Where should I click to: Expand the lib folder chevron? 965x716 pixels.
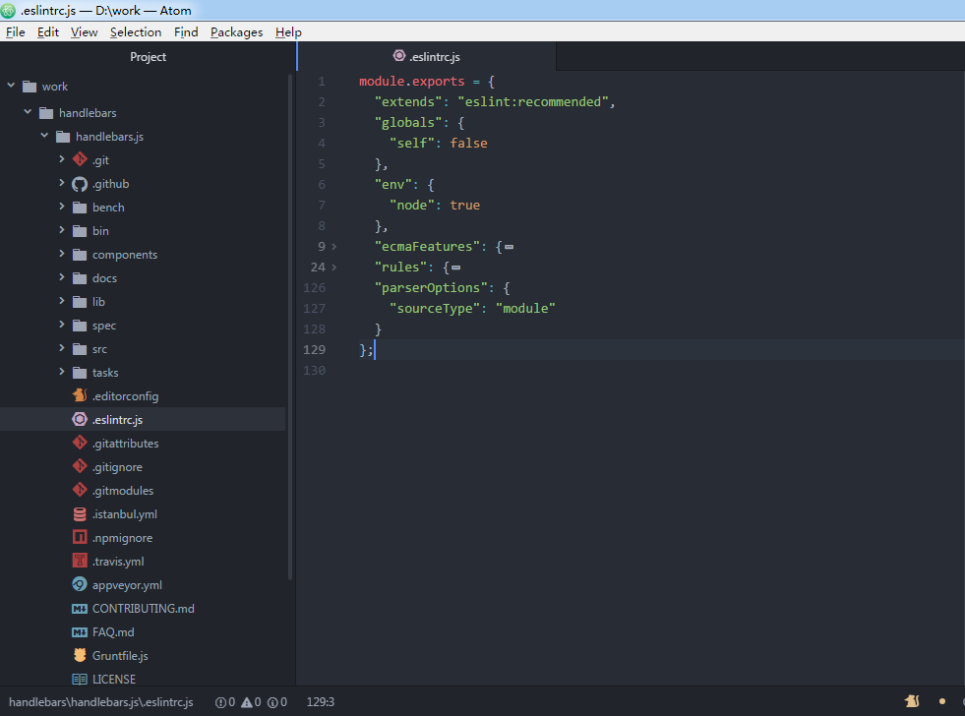coord(62,301)
